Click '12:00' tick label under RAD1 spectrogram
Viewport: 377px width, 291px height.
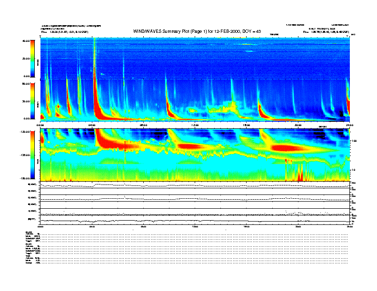[x=195, y=125]
